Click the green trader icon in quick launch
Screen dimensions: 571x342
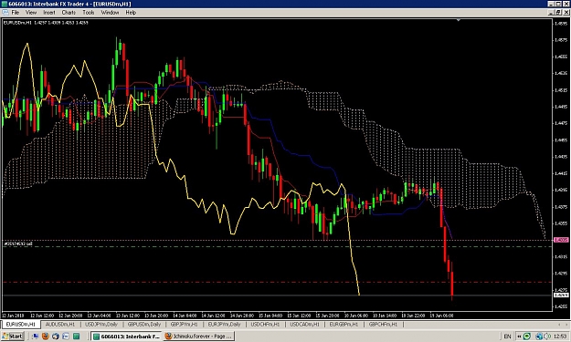tap(76, 337)
